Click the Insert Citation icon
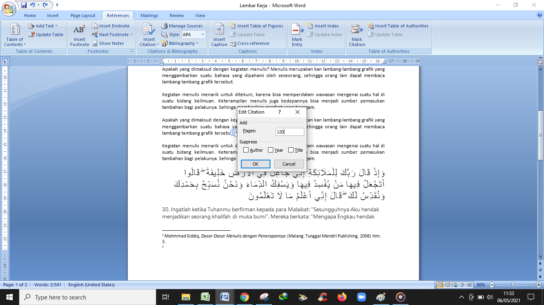Screen dimensions: 544x305 (x=149, y=30)
